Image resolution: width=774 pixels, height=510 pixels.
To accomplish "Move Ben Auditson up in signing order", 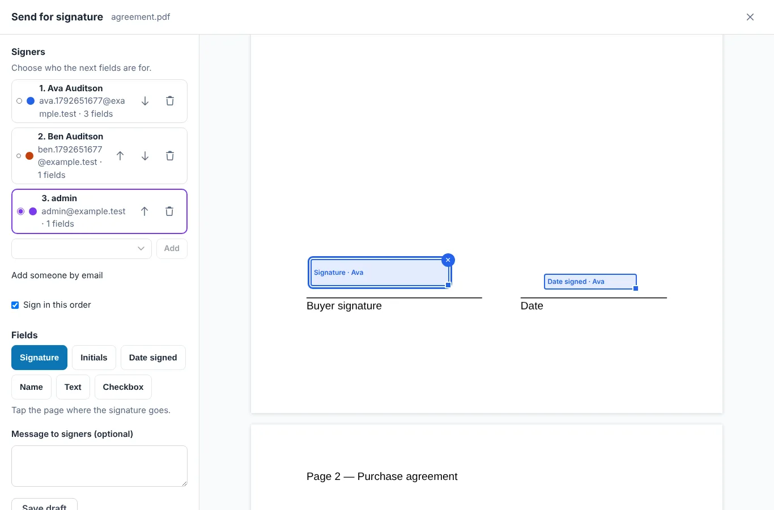I will click(x=120, y=156).
